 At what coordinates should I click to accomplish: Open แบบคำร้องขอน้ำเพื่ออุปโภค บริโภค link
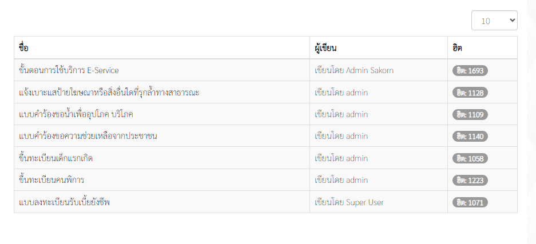pos(76,114)
